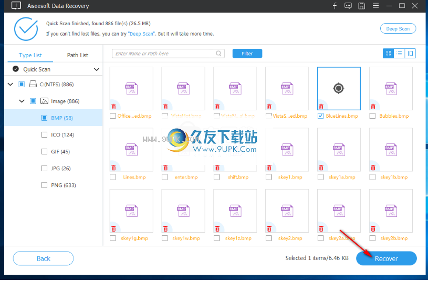
Task: Click the Bubbles.bmp BMP file icon
Action: [x=391, y=88]
